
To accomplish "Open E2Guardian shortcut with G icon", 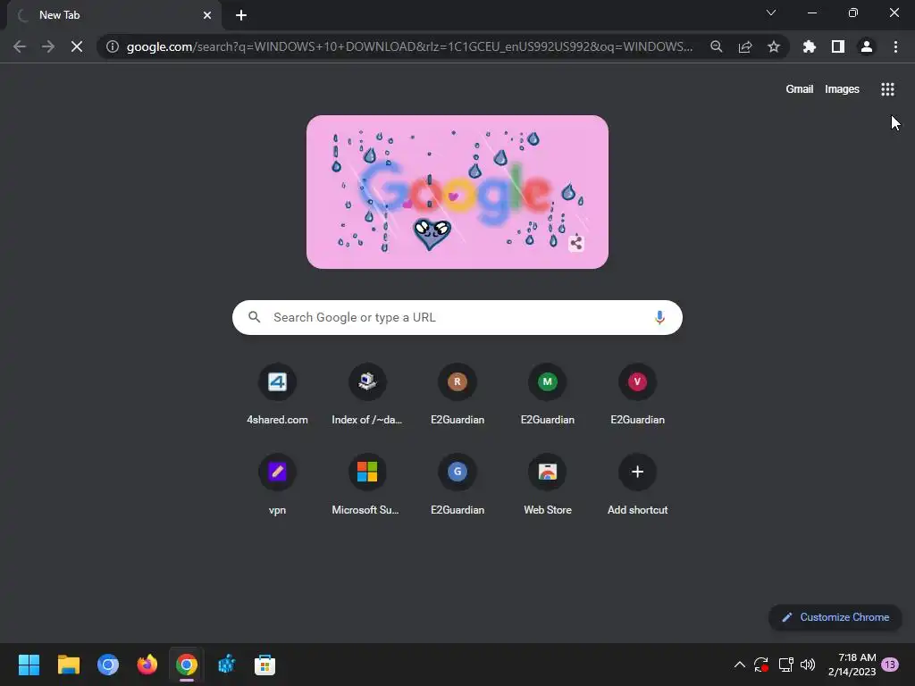I will click(457, 484).
